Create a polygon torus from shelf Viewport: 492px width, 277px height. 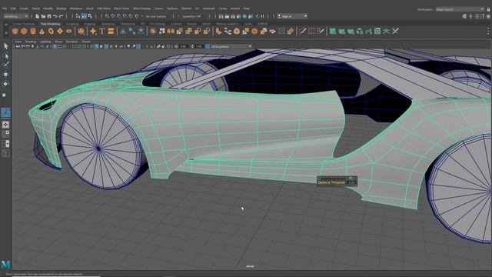[52, 31]
